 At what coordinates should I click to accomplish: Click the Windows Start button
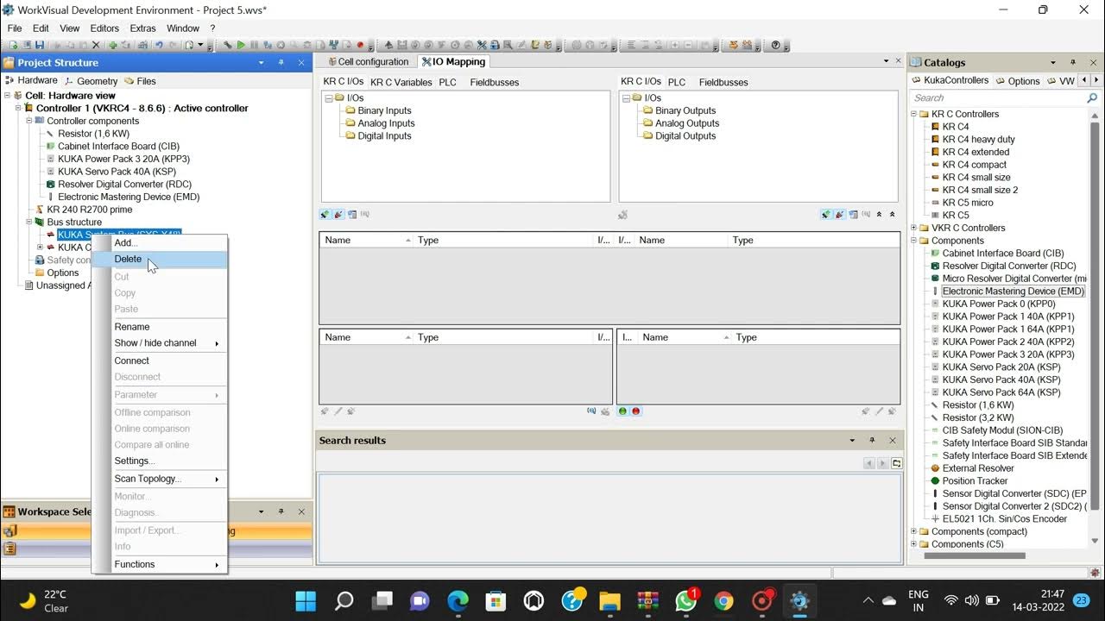[x=306, y=601]
